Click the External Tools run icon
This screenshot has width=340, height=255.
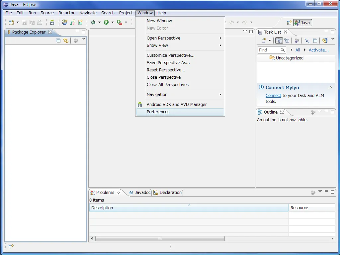click(x=120, y=22)
